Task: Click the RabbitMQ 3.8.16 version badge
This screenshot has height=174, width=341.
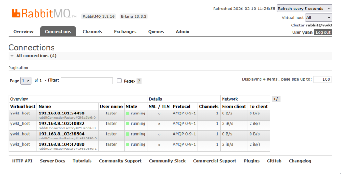Action: [99, 17]
